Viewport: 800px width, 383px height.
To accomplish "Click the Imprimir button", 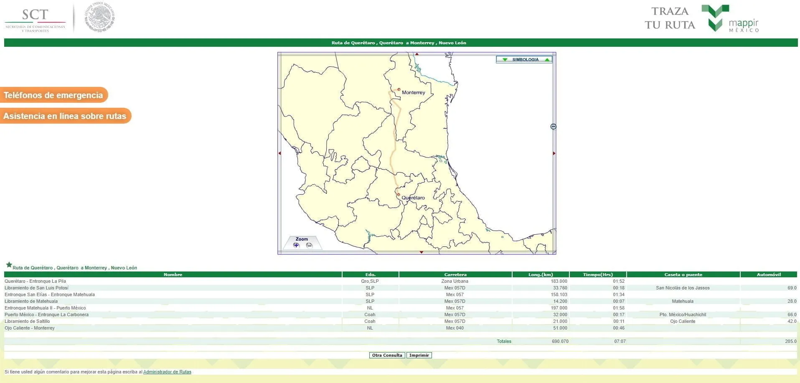I will tap(419, 355).
